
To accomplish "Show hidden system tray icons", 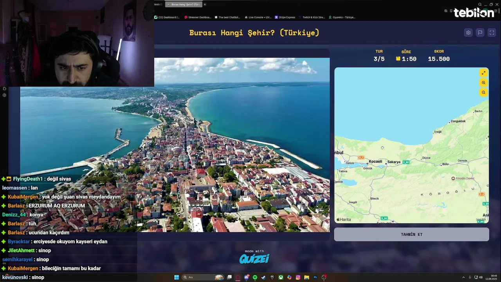I will coord(464,277).
